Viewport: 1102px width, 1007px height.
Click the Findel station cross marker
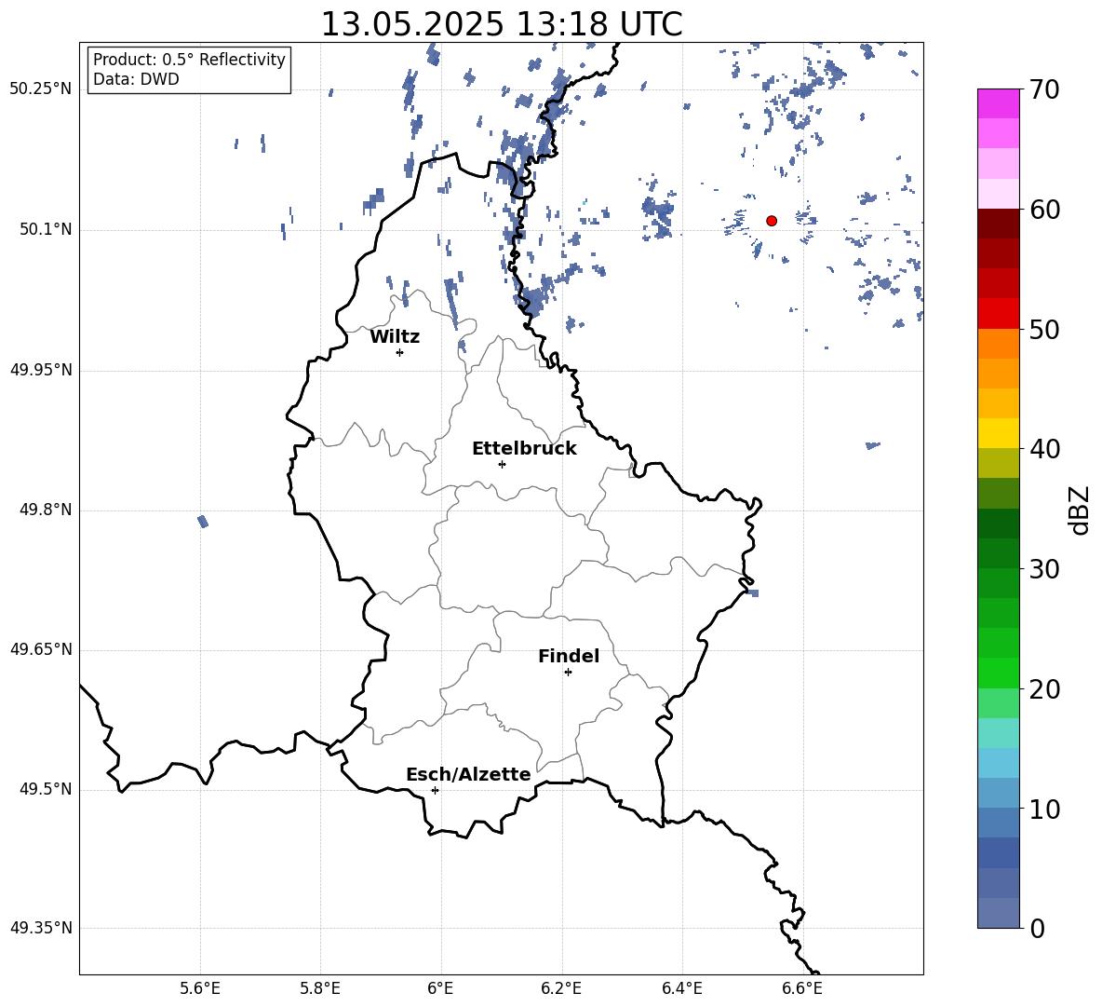pyautogui.click(x=568, y=673)
